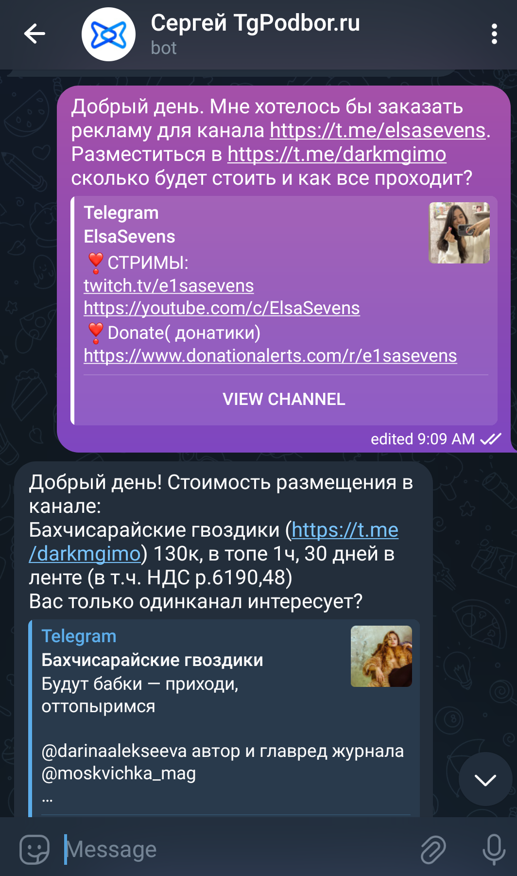The height and width of the screenshot is (876, 517).
Task: Open the twitch.tv/e1sasevens link
Action: coord(169,285)
